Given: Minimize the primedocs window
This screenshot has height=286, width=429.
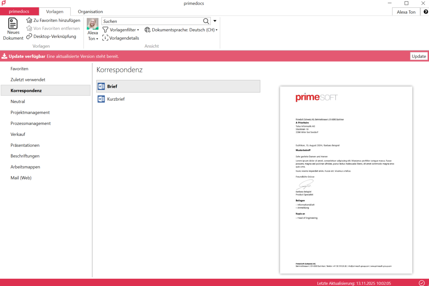Looking at the screenshot, I should click(x=390, y=3).
